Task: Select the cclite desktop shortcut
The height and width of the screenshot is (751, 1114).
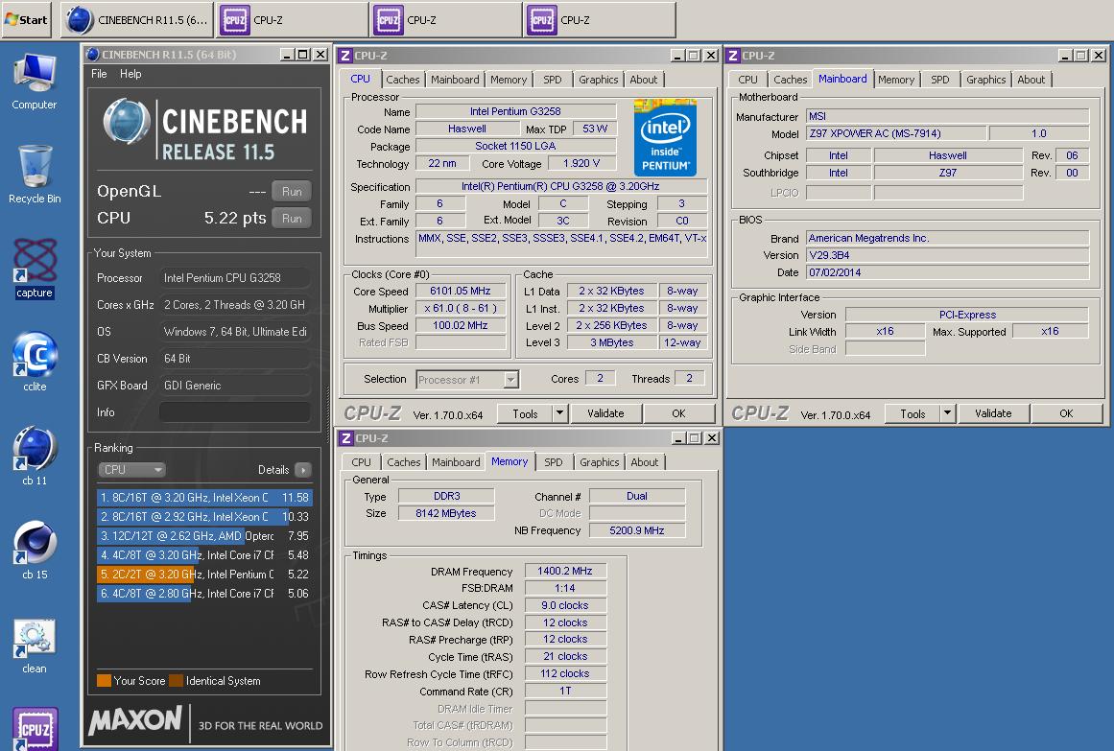Action: [x=35, y=363]
